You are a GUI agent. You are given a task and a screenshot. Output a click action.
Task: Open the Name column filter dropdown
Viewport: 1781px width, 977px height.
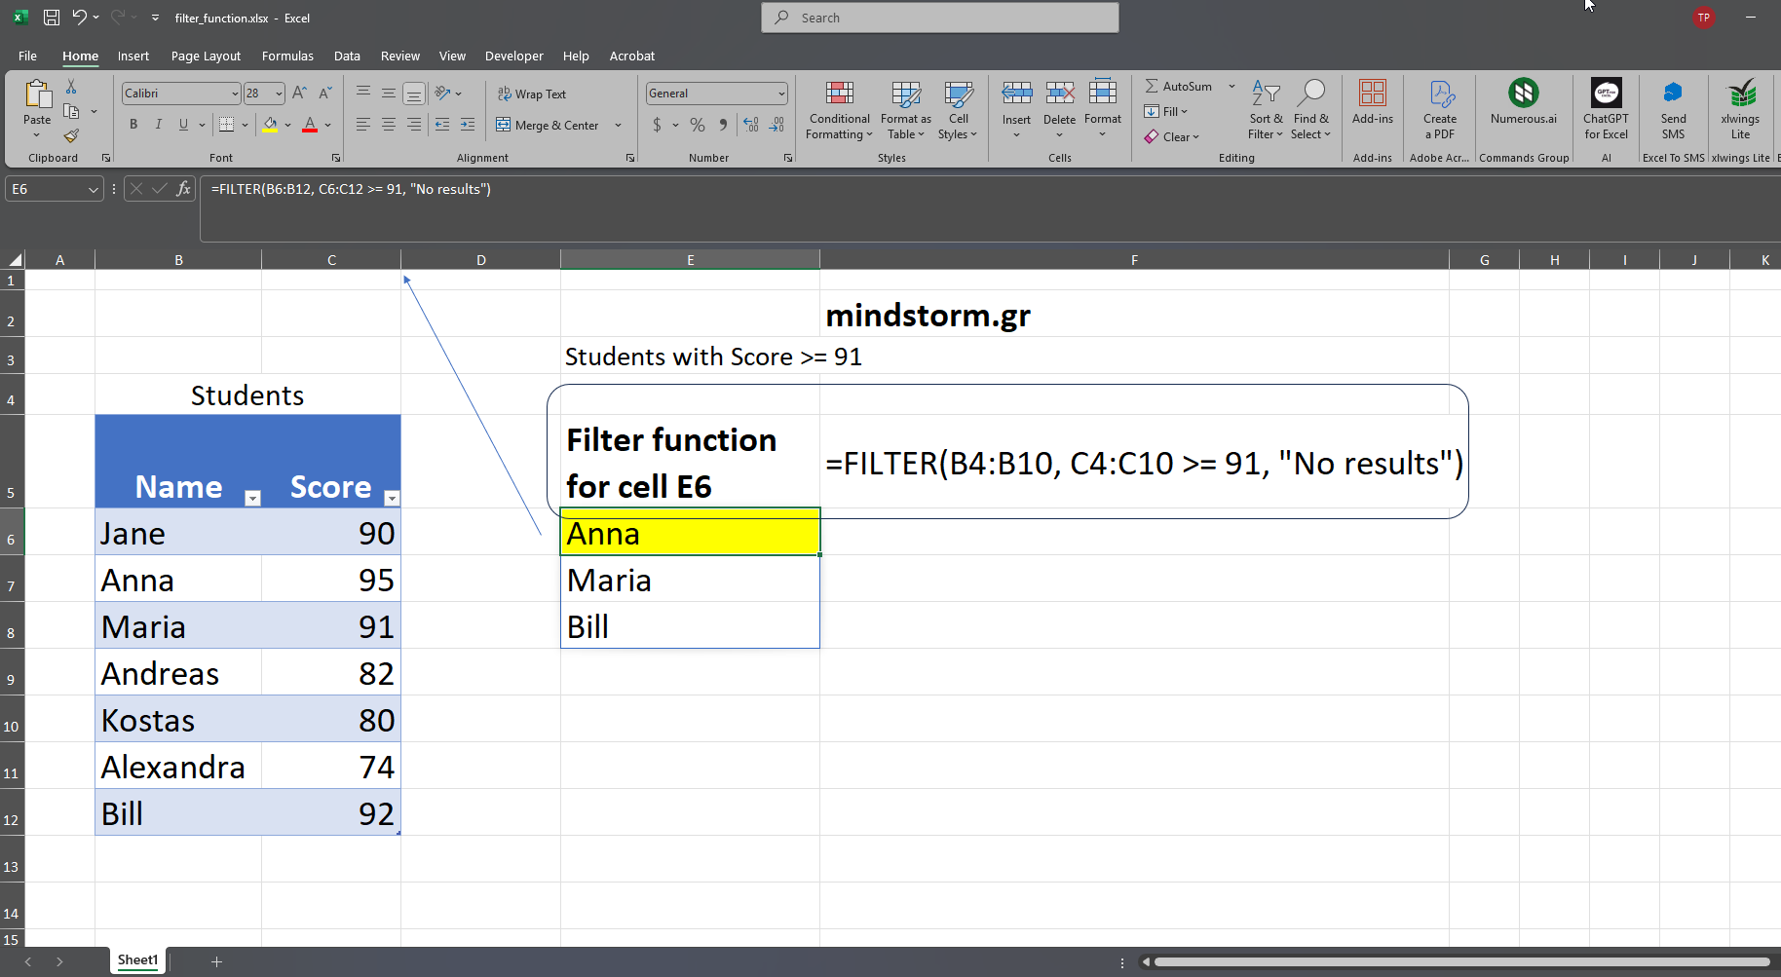point(252,498)
